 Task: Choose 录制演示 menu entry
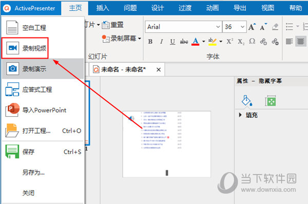pyautogui.click(x=43, y=69)
